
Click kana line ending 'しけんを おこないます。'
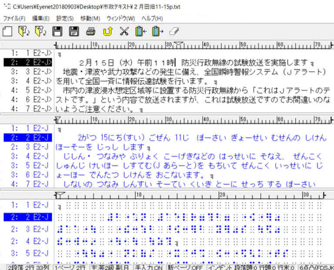click(130, 175)
